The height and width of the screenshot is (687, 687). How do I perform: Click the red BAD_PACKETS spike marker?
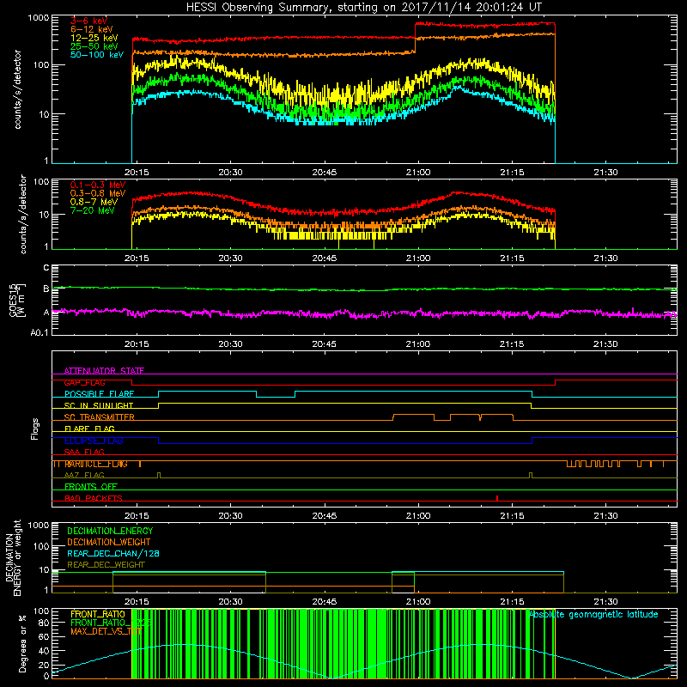click(497, 498)
